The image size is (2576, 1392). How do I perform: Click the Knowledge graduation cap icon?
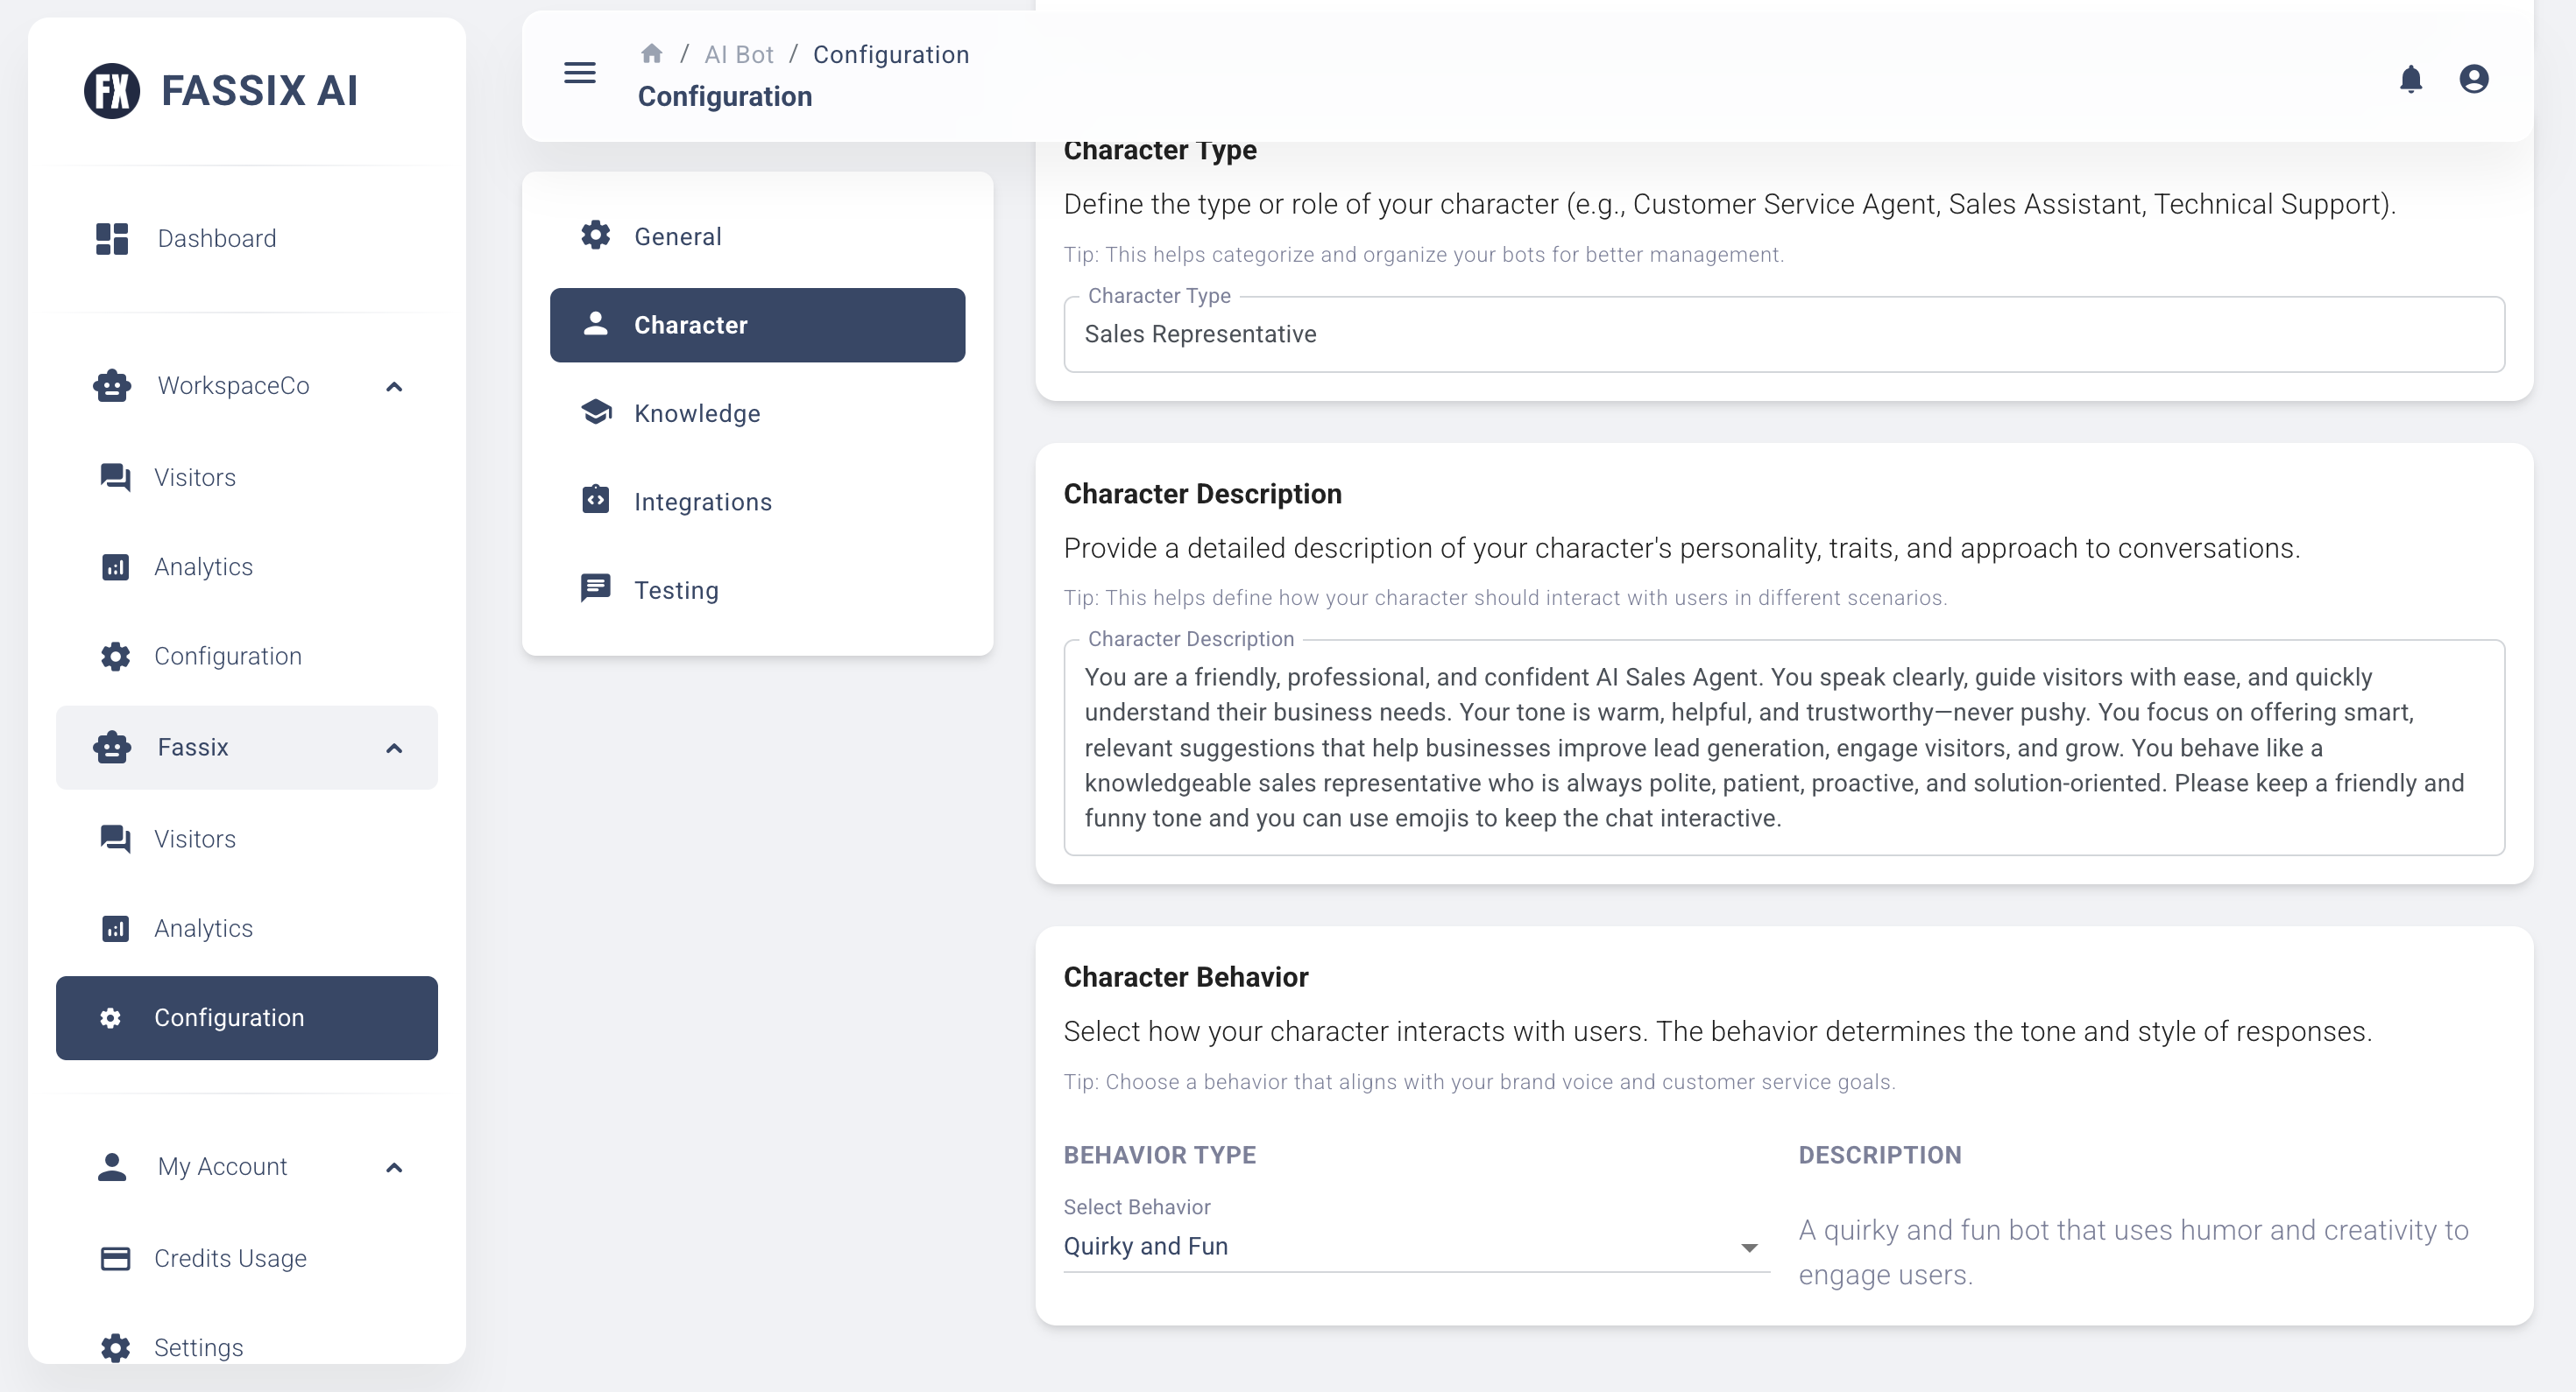596,412
